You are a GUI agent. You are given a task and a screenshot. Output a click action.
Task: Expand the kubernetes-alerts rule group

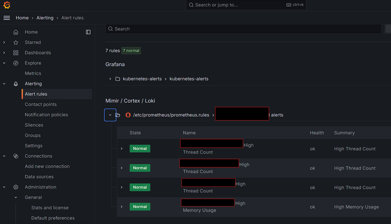click(110, 79)
